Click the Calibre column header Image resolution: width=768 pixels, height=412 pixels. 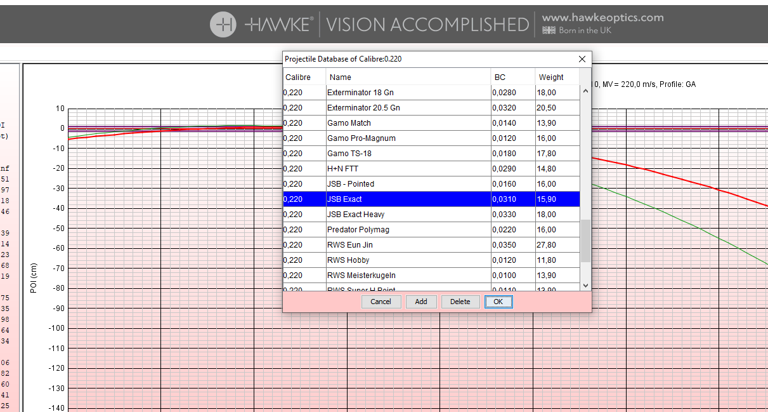pyautogui.click(x=304, y=77)
